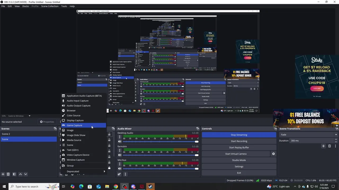Image resolution: width=339 pixels, height=190 pixels.
Task: Open the Docks menu
Action: click(x=25, y=6)
